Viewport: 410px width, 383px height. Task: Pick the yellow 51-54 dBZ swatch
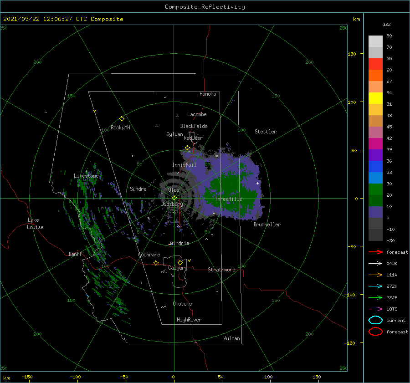coord(375,98)
